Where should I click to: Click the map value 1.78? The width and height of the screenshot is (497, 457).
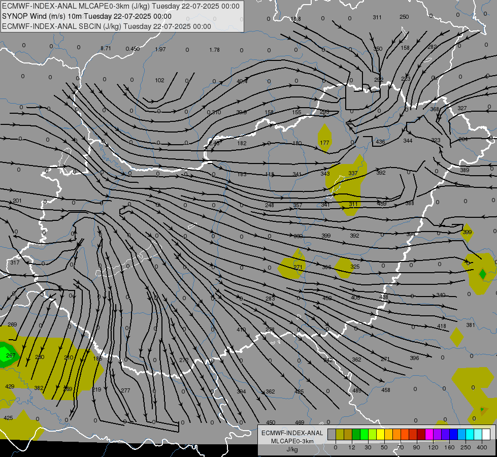(215, 50)
